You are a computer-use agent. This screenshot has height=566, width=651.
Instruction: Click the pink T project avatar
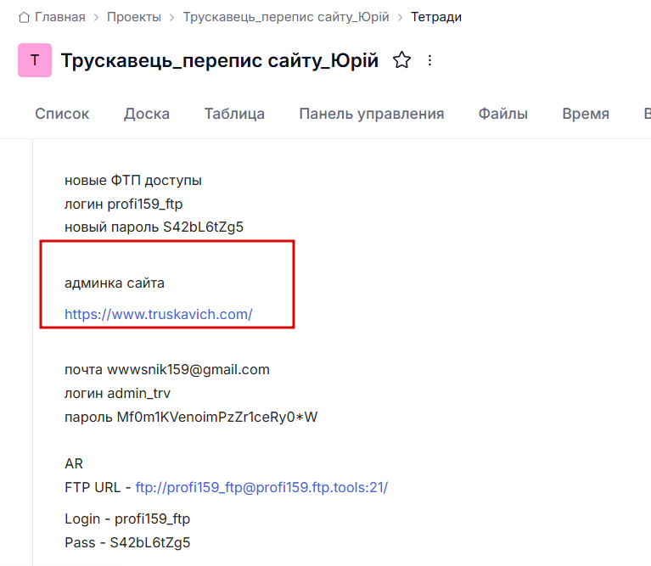point(35,60)
